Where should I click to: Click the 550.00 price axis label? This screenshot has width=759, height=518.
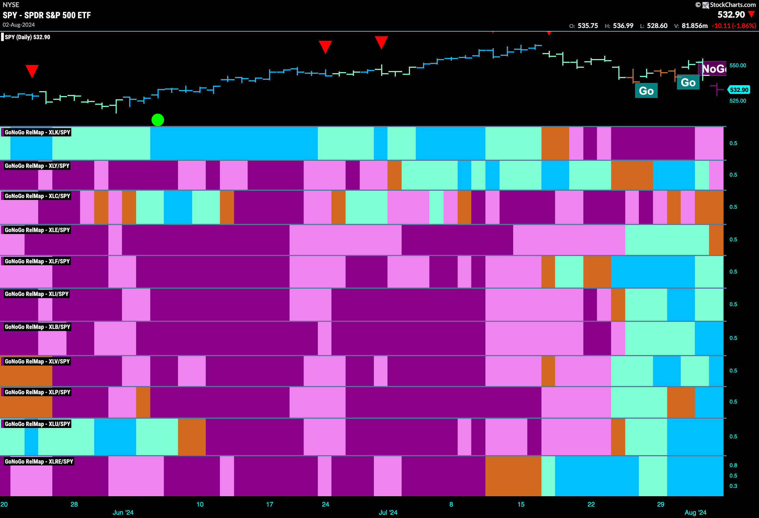(738, 65)
